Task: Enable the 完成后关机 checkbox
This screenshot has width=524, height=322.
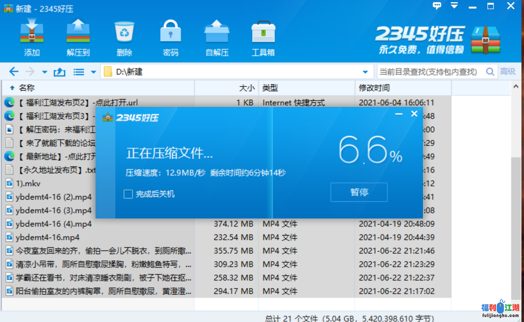Action: pyautogui.click(x=128, y=194)
